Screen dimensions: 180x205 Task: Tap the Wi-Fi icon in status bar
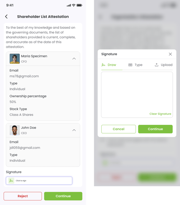click(x=74, y=5)
